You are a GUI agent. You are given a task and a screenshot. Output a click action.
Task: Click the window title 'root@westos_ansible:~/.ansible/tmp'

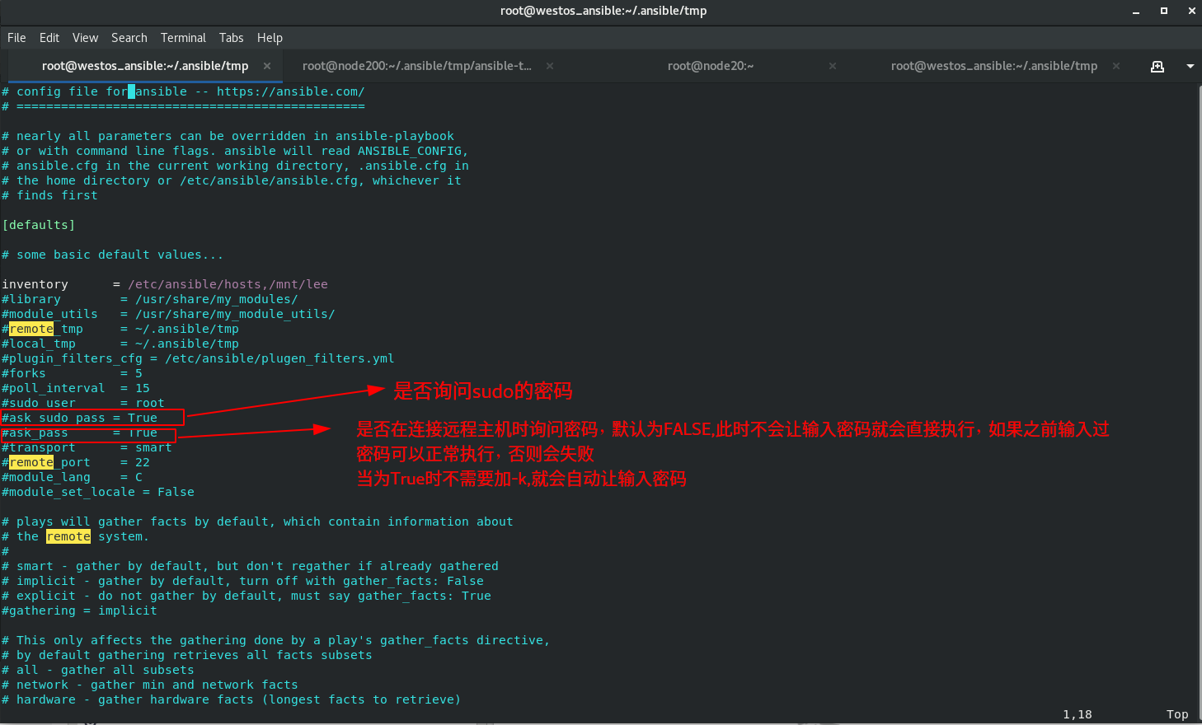tap(603, 11)
